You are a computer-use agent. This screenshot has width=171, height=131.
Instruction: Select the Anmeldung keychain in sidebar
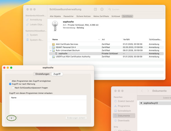(x=36, y=20)
